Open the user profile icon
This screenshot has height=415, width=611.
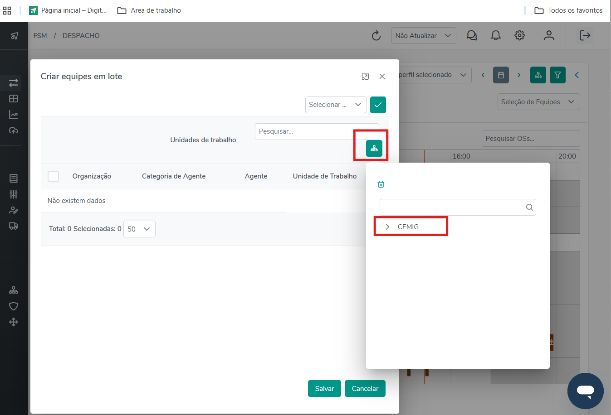click(x=549, y=35)
